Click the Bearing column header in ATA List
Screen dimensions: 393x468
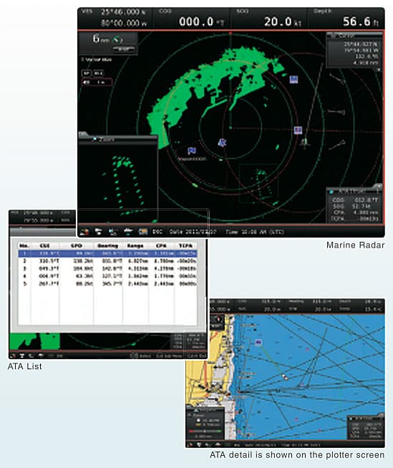click(108, 246)
